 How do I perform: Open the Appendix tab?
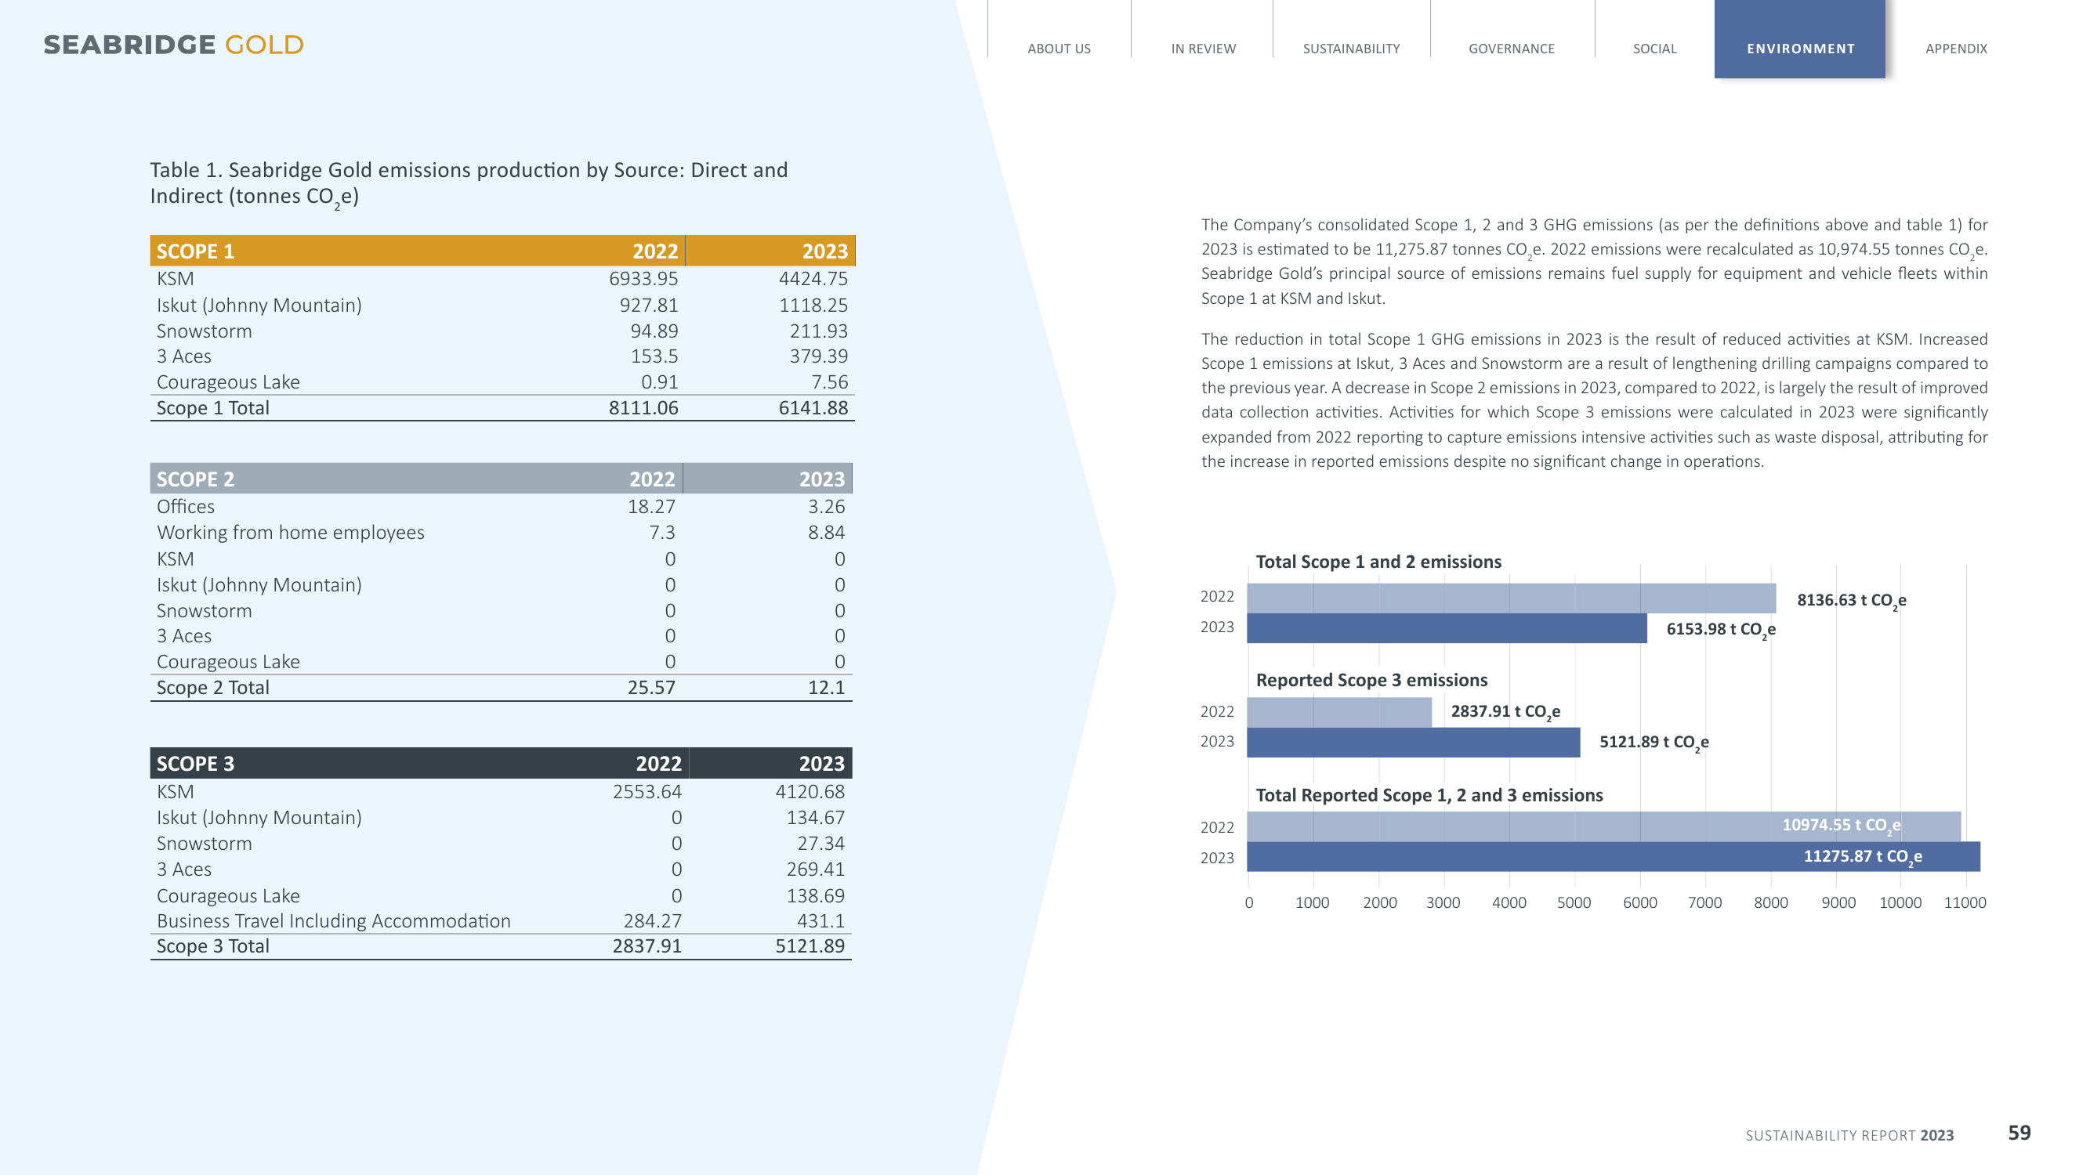[1956, 49]
